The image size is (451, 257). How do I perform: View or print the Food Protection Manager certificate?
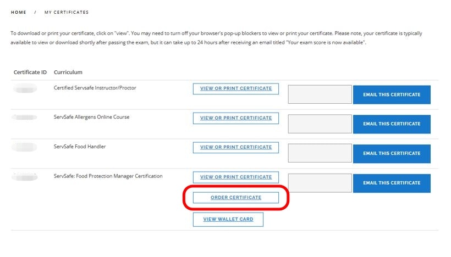point(236,177)
